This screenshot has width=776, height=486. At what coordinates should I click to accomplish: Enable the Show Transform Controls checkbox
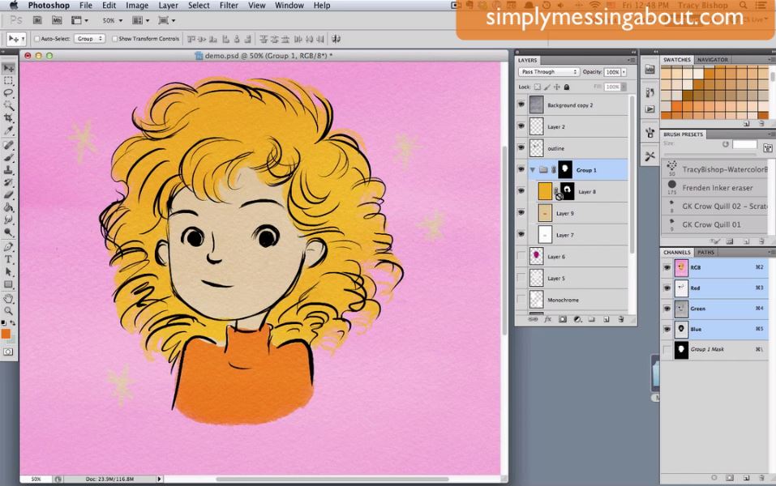click(x=114, y=37)
